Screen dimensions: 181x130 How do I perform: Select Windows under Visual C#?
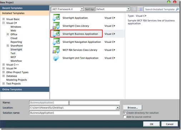coord(16,27)
